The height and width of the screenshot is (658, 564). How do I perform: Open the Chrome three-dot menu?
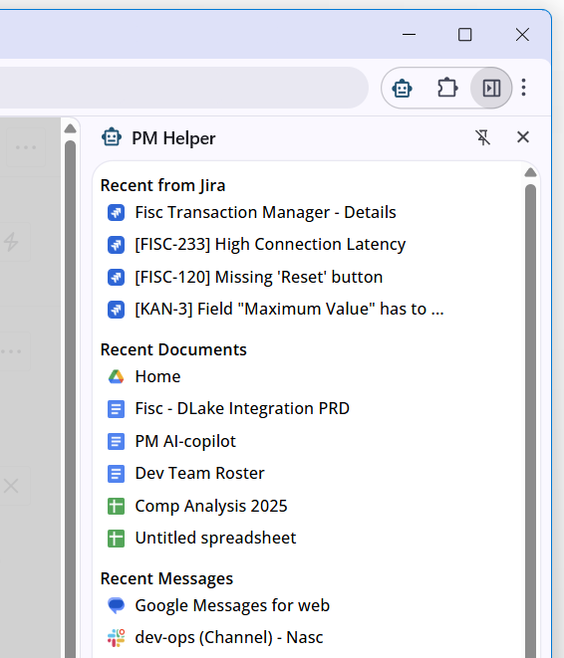coord(523,88)
